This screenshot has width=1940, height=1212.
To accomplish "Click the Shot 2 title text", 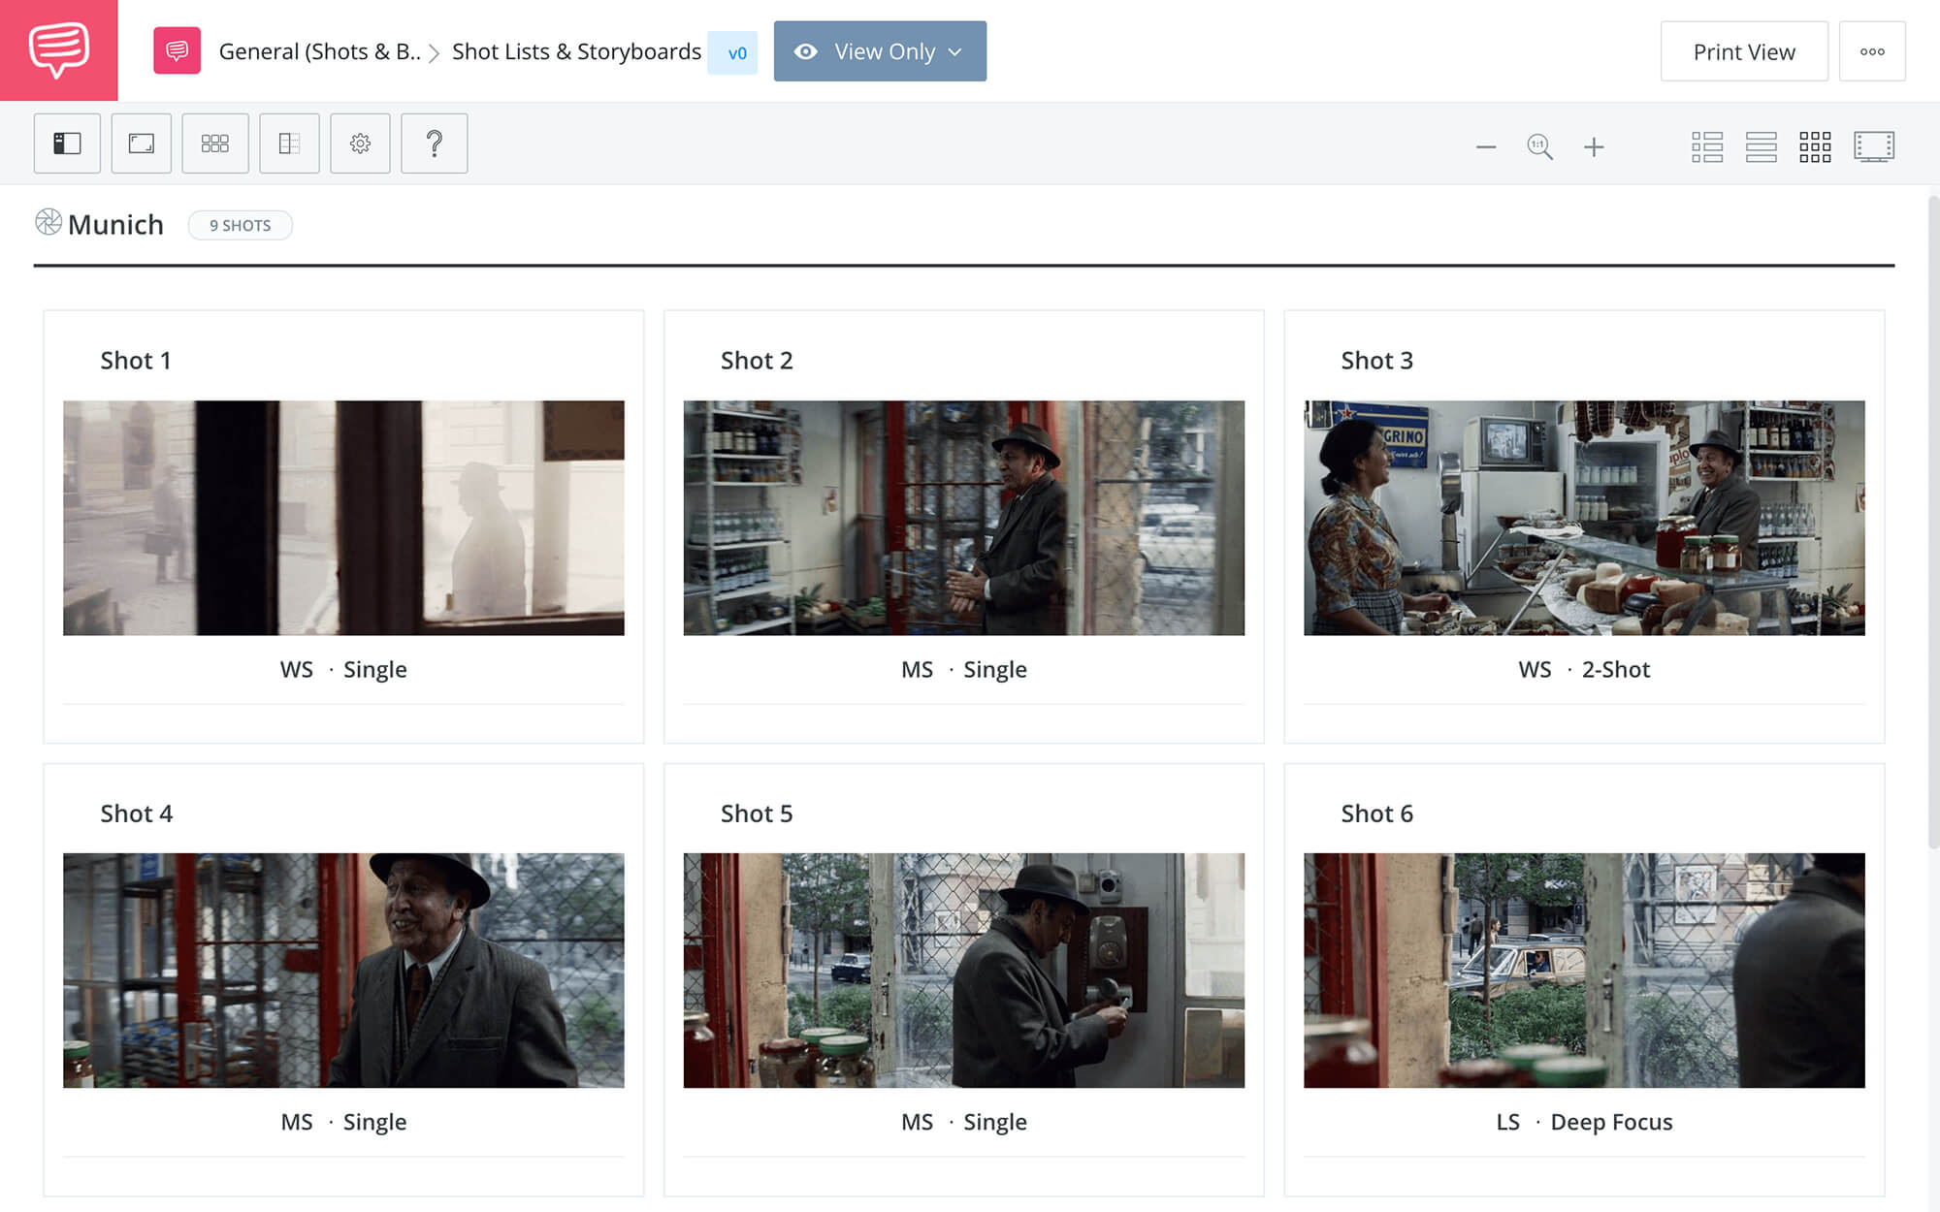I will tap(757, 361).
